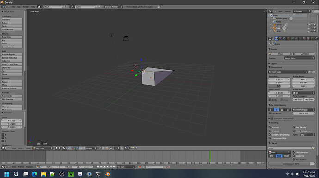This screenshot has width=319, height=178.
Task: Toggle timeline record keyframe button
Action: (140, 167)
